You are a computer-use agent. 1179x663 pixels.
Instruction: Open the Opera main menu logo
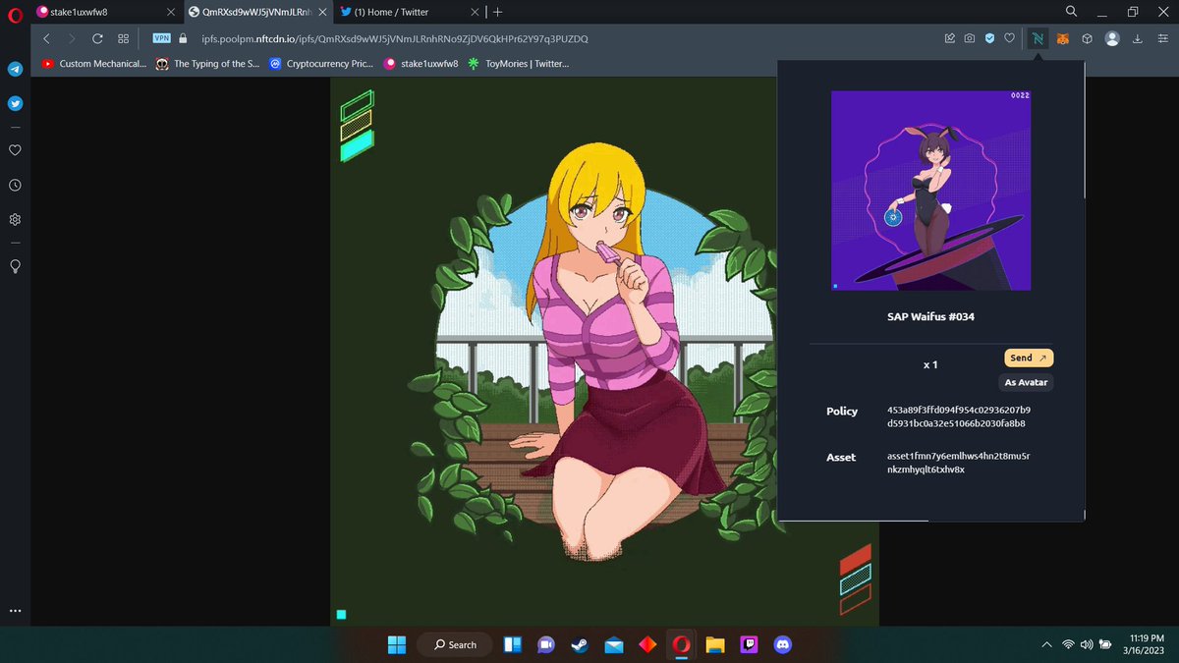tap(16, 13)
